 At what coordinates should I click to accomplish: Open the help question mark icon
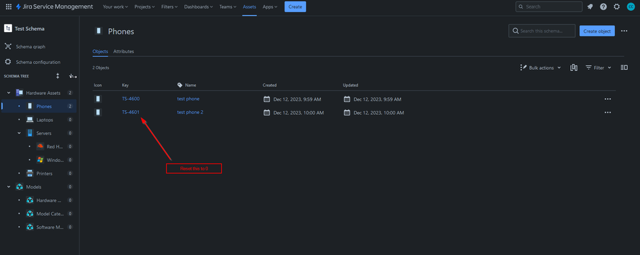pyautogui.click(x=603, y=6)
